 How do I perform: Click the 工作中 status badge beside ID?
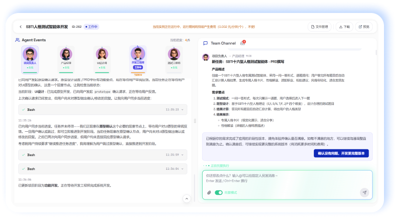pyautogui.click(x=92, y=27)
